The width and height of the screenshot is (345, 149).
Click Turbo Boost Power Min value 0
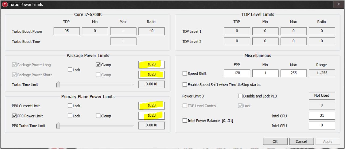coord(95,31)
